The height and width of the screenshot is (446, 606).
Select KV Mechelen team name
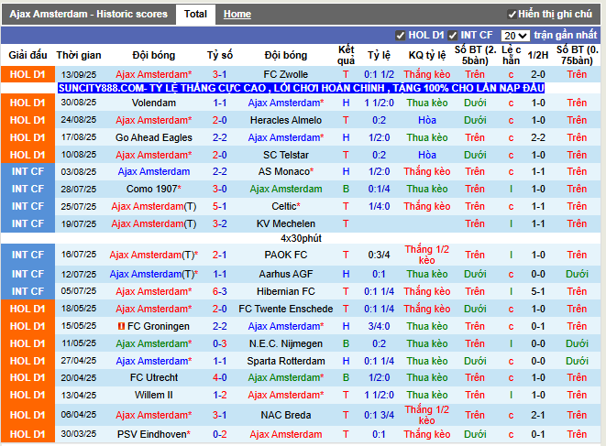(x=286, y=223)
